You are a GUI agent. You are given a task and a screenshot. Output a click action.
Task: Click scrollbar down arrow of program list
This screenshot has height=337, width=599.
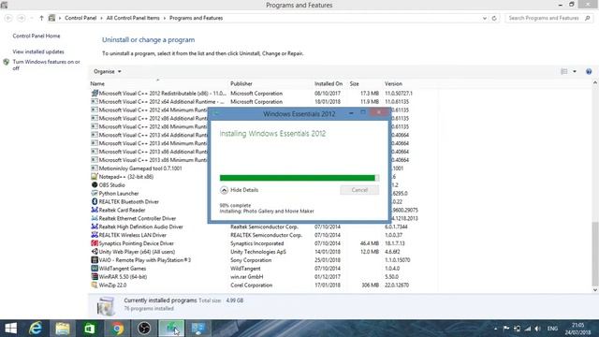click(x=595, y=290)
